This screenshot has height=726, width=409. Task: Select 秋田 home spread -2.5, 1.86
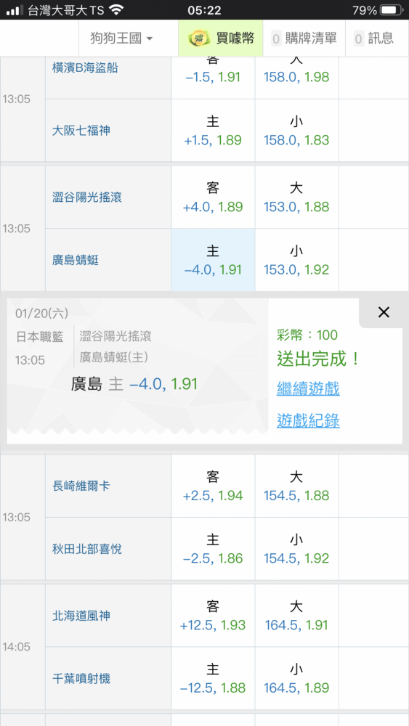(213, 549)
